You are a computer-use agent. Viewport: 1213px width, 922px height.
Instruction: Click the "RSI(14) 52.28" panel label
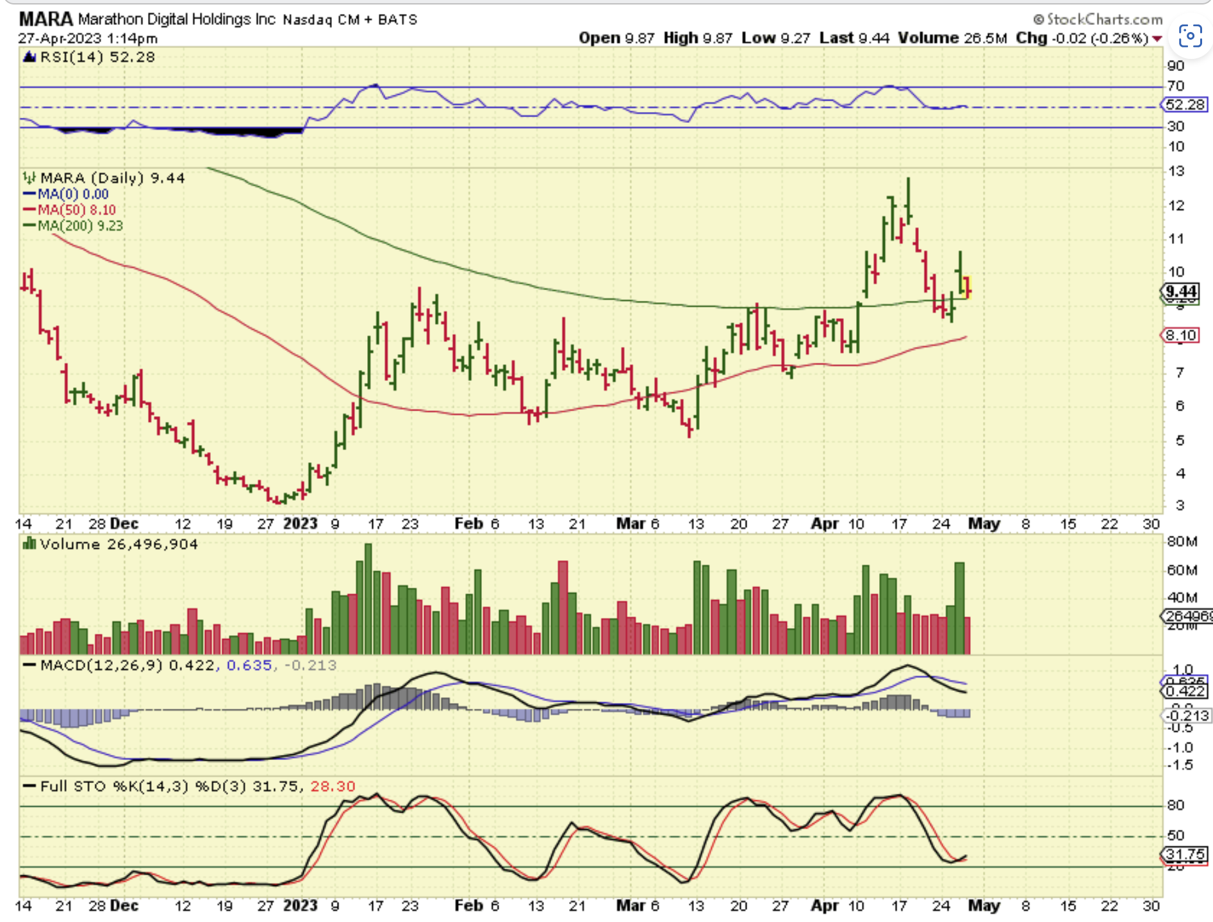tap(97, 57)
